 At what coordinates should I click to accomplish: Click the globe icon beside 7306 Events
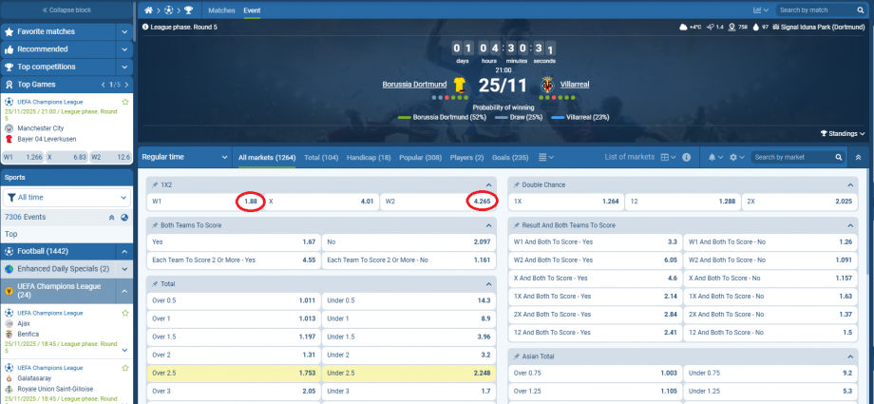point(124,218)
